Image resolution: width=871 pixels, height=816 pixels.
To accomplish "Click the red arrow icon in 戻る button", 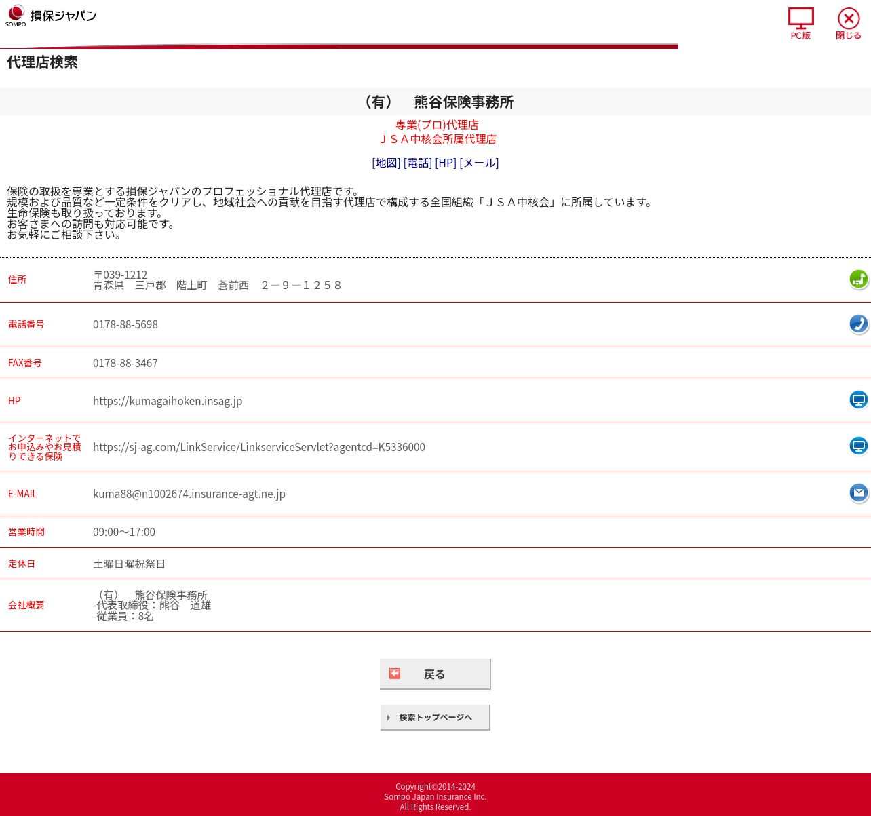I will (x=395, y=674).
